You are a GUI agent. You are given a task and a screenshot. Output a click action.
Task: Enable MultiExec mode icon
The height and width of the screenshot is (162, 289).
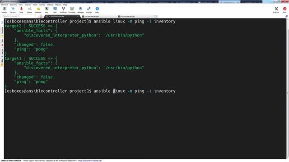tap(63, 10)
